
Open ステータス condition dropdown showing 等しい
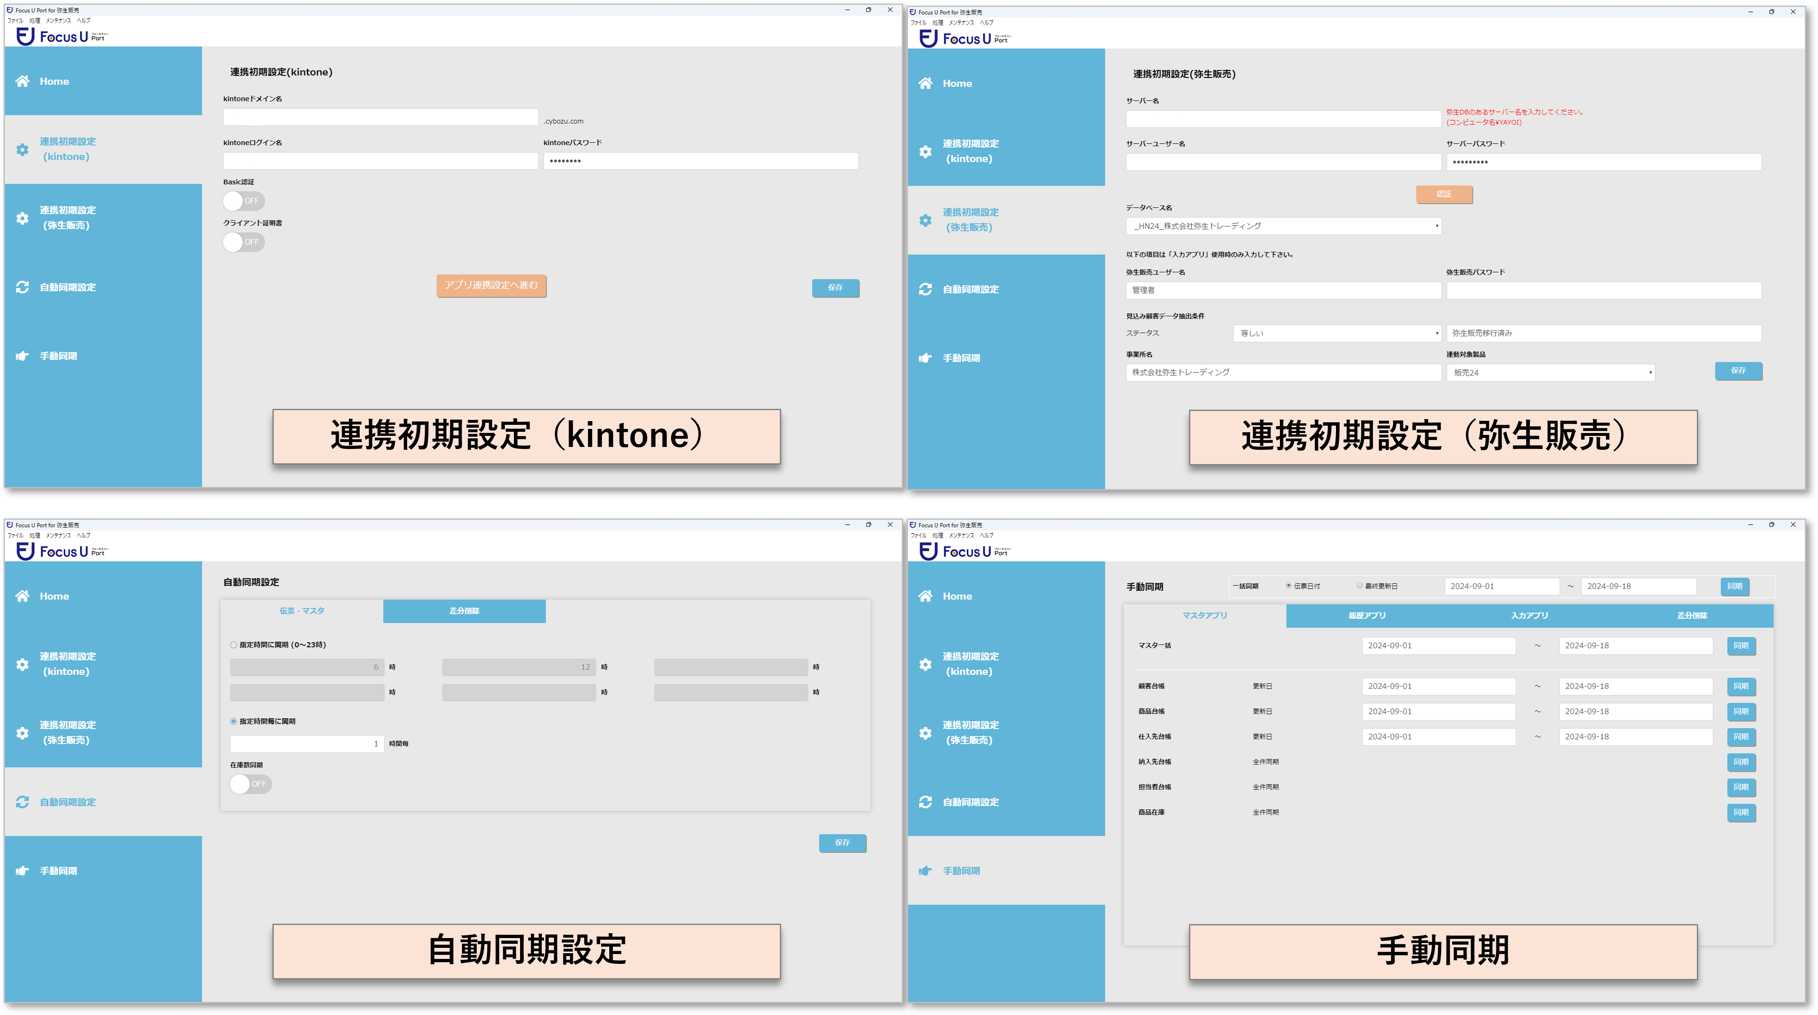pos(1337,333)
